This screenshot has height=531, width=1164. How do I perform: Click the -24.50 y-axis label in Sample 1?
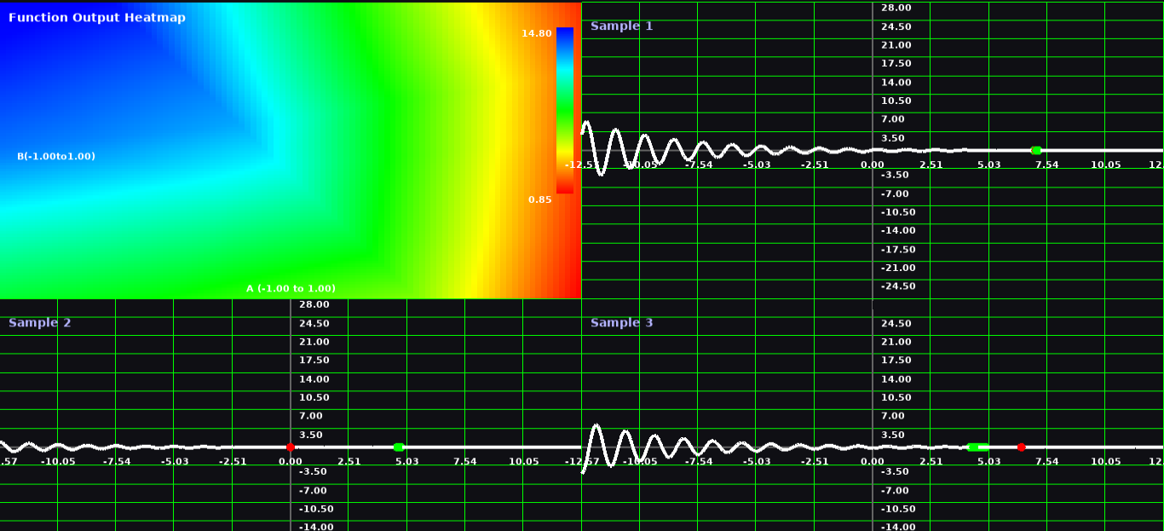pyautogui.click(x=897, y=286)
